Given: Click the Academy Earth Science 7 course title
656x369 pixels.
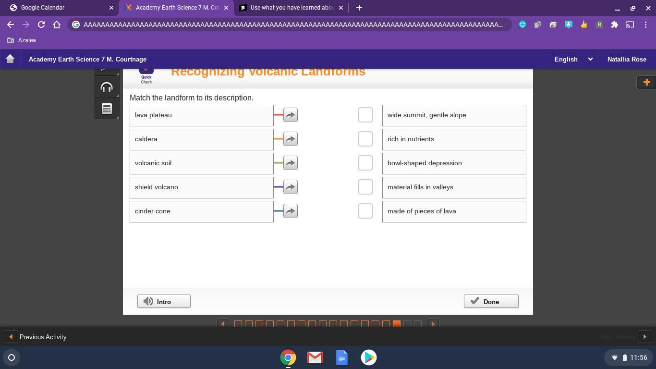Looking at the screenshot, I should (87, 59).
